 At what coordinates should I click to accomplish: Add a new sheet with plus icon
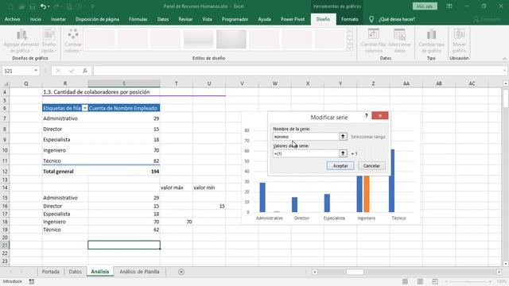tap(181, 272)
